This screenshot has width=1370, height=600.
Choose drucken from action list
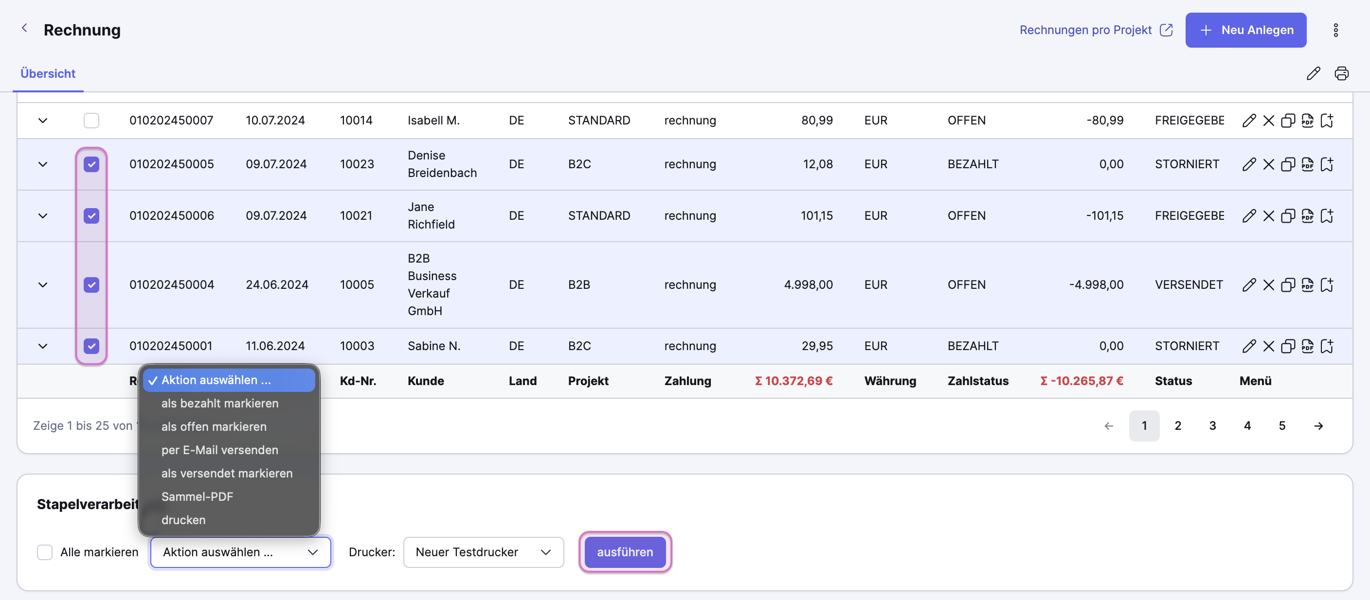point(229,520)
